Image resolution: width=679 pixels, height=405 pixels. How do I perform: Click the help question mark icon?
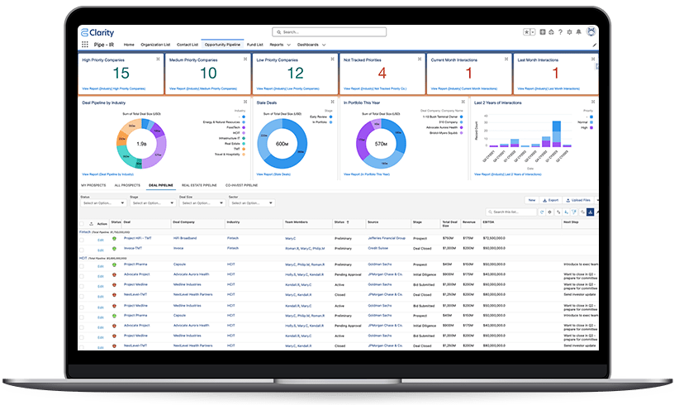coord(559,32)
